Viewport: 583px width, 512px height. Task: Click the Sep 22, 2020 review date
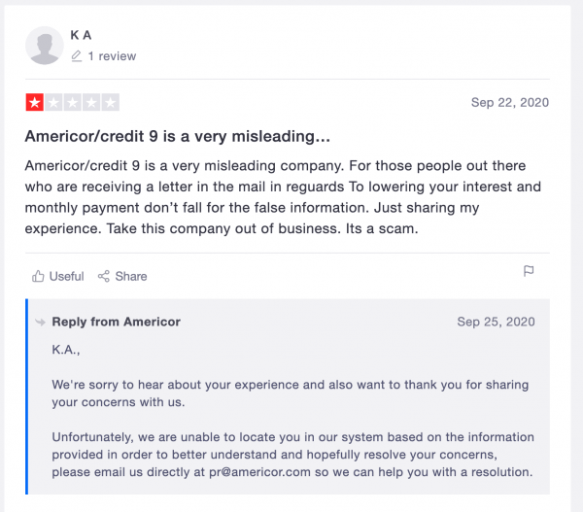click(510, 102)
